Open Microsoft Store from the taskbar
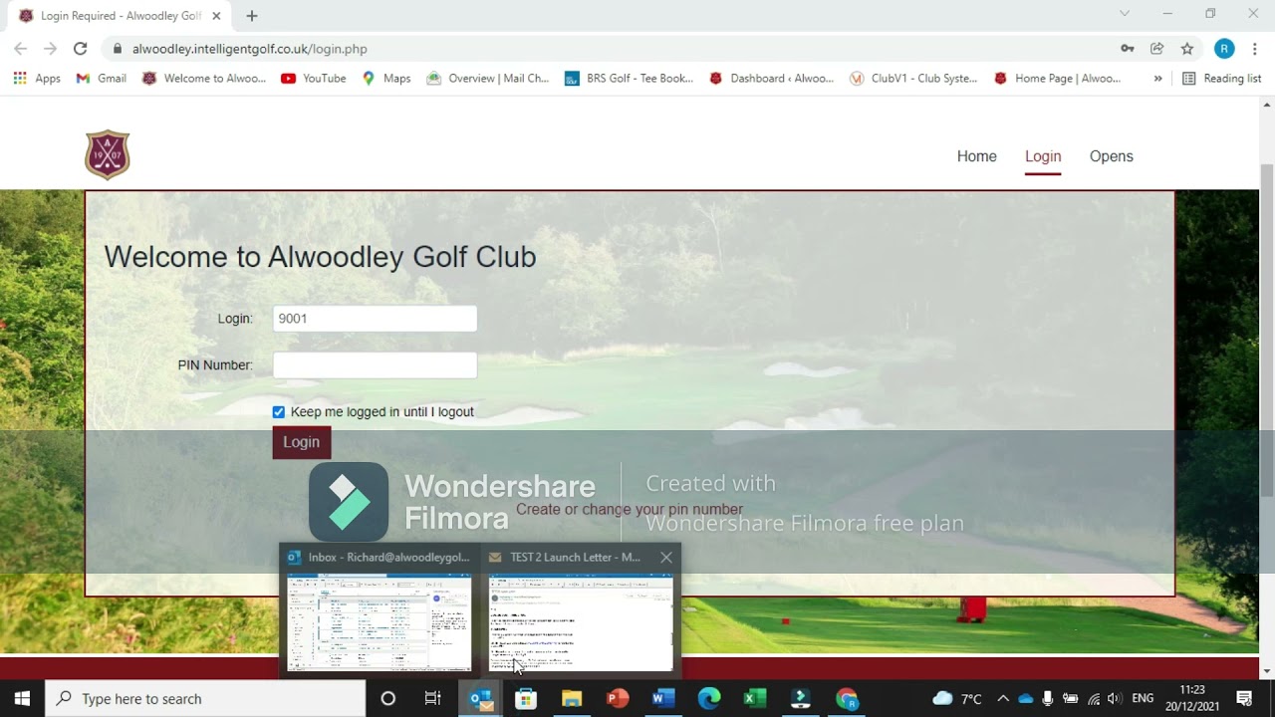1275x717 pixels. pos(526,698)
